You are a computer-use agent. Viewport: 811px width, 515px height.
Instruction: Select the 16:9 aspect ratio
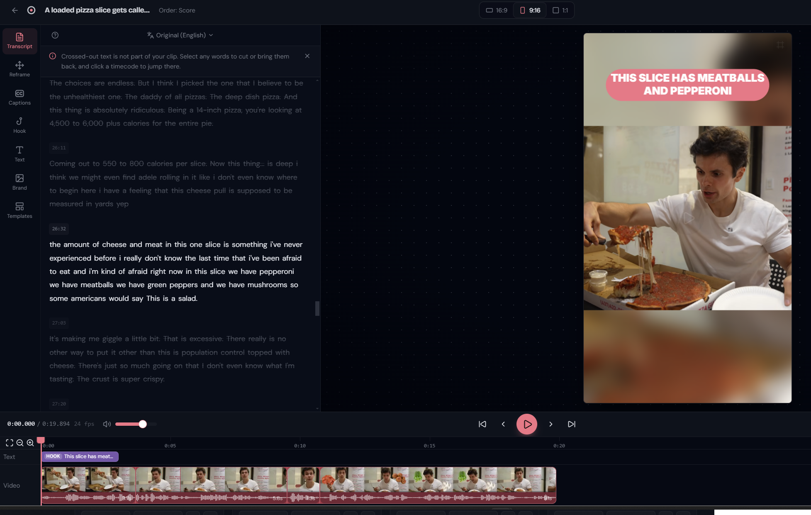(497, 10)
